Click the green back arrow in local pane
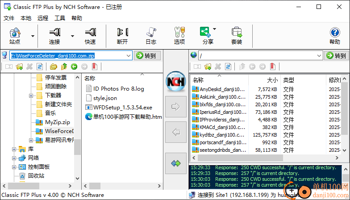Viewport: 350px width, 200px height. pyautogui.click(x=74, y=67)
